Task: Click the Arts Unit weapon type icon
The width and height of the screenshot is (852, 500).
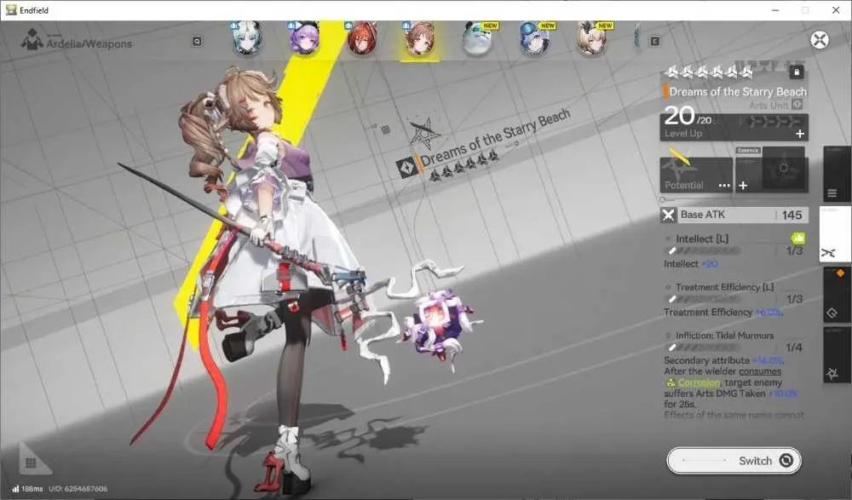Action: click(797, 105)
